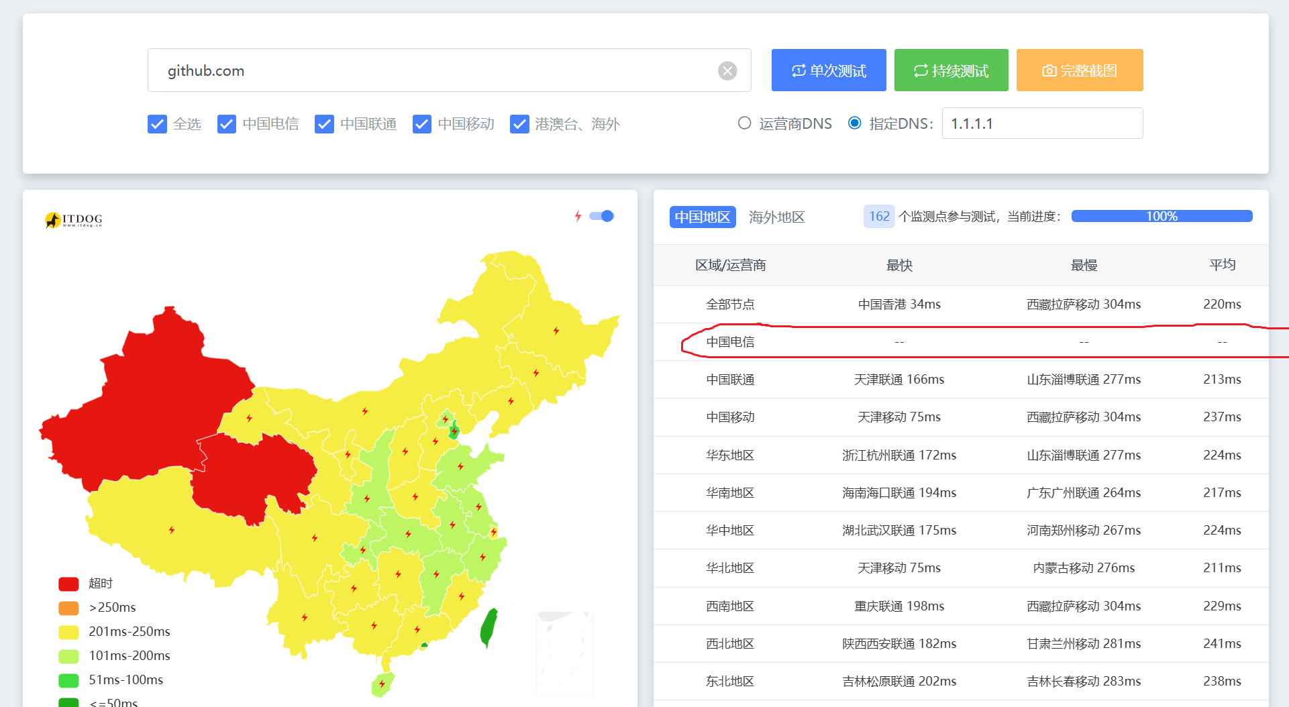This screenshot has width=1289, height=707.
Task: Select the 中国移动 table row label
Action: click(730, 417)
